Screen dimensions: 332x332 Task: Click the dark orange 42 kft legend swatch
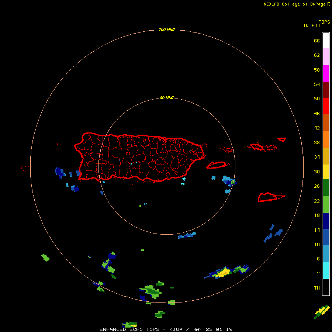pos(326,122)
